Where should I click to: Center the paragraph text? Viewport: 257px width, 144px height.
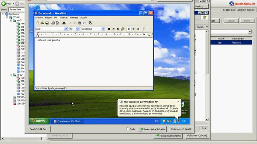point(133,29)
